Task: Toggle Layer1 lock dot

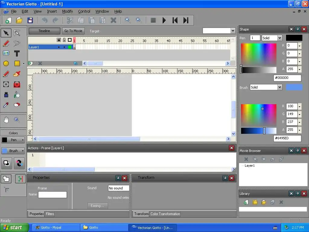Action: pos(64,47)
